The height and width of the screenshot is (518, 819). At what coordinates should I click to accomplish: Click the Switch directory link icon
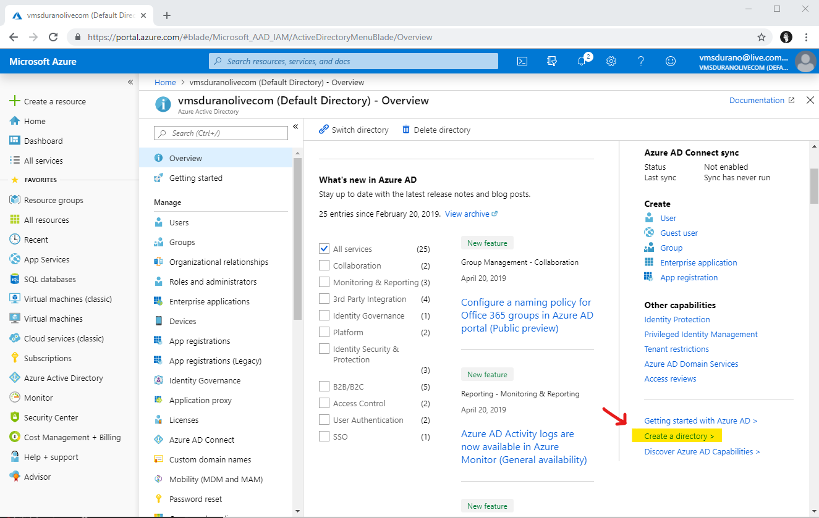(x=324, y=130)
